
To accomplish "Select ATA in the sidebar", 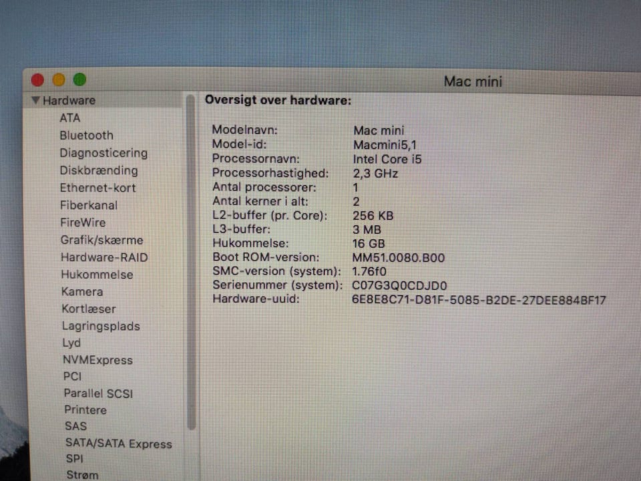I will point(70,118).
